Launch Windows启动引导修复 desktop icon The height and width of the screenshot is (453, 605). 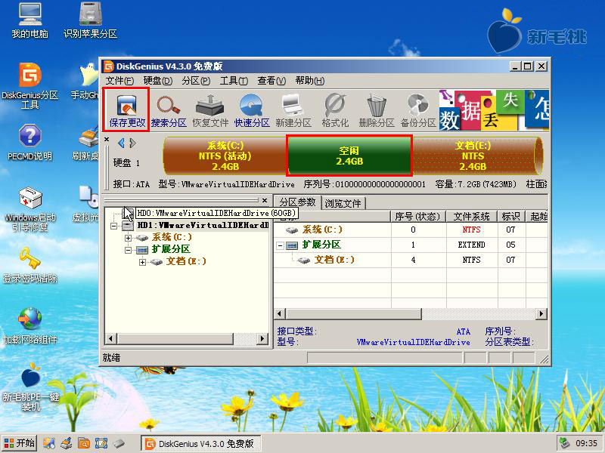tap(29, 209)
